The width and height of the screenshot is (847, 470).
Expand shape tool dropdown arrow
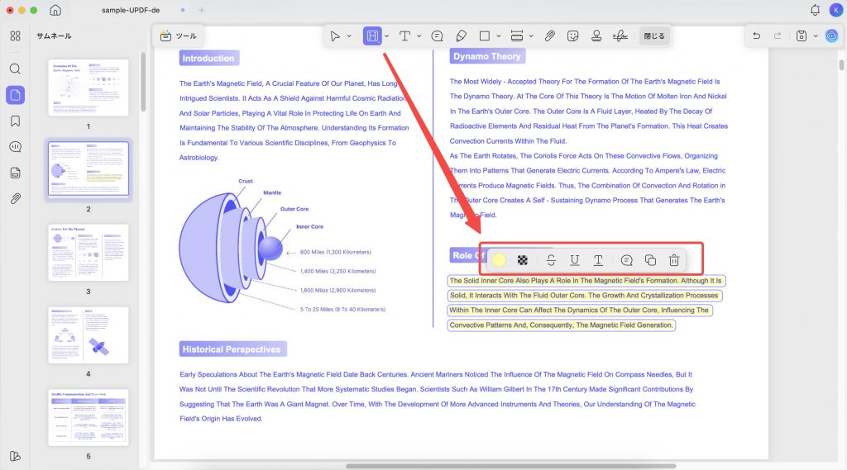[499, 36]
